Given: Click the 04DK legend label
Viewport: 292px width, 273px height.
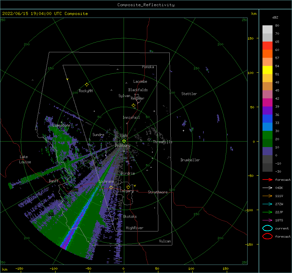Looking at the screenshot, I should (279, 188).
